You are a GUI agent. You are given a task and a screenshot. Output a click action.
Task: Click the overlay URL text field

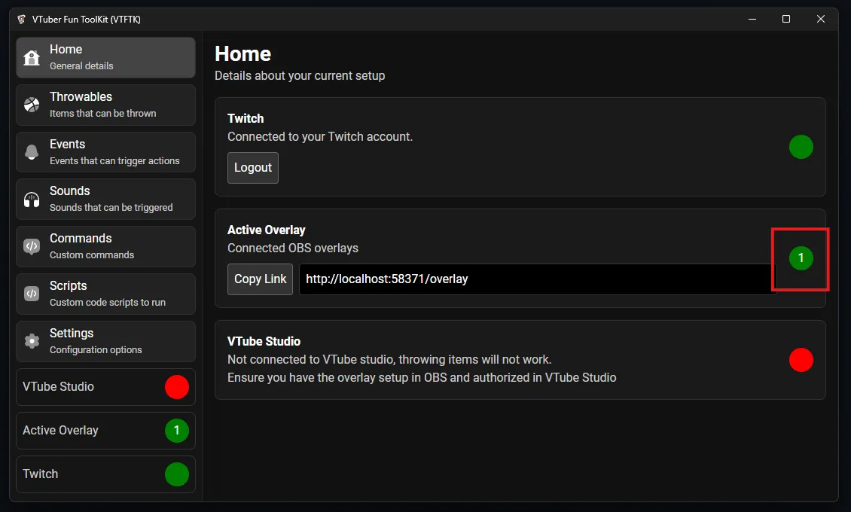pyautogui.click(x=535, y=279)
